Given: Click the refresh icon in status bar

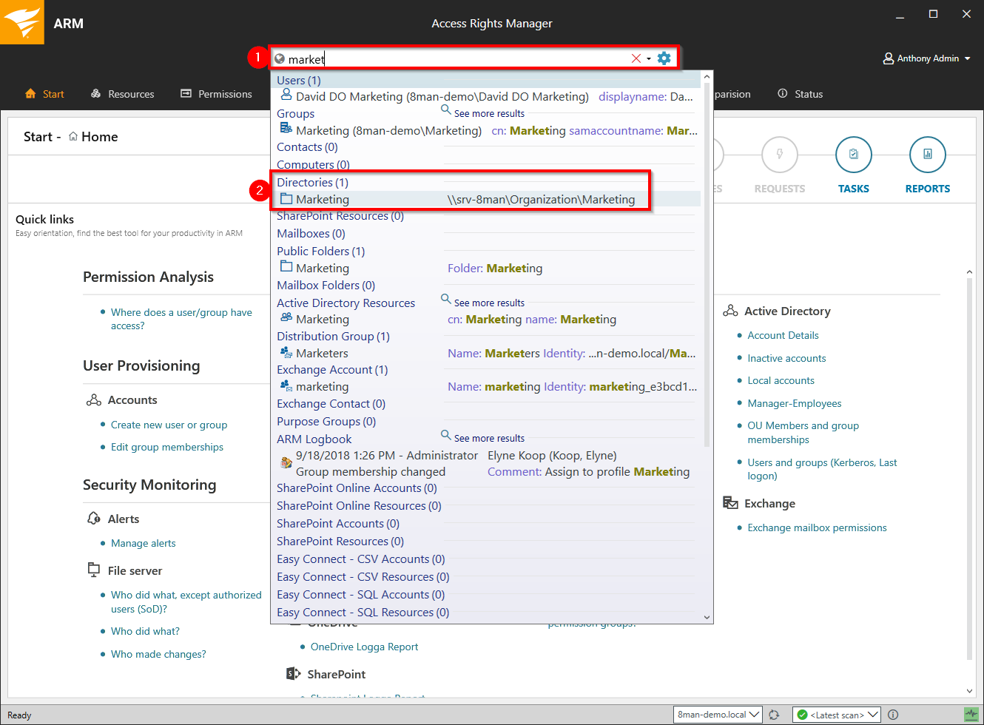Looking at the screenshot, I should [x=774, y=715].
